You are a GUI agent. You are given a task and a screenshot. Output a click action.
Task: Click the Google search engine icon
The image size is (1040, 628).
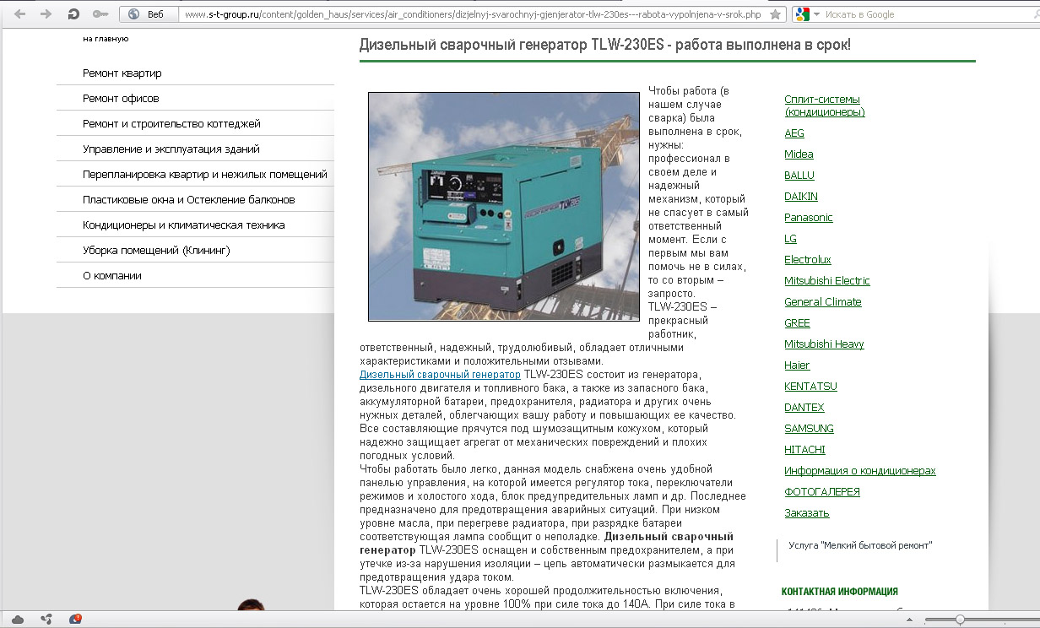coord(802,14)
